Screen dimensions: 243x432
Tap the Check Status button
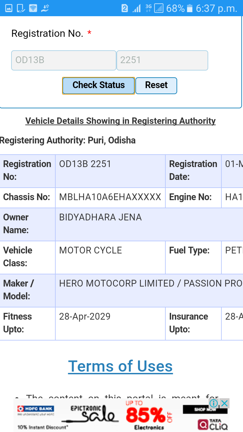point(99,85)
